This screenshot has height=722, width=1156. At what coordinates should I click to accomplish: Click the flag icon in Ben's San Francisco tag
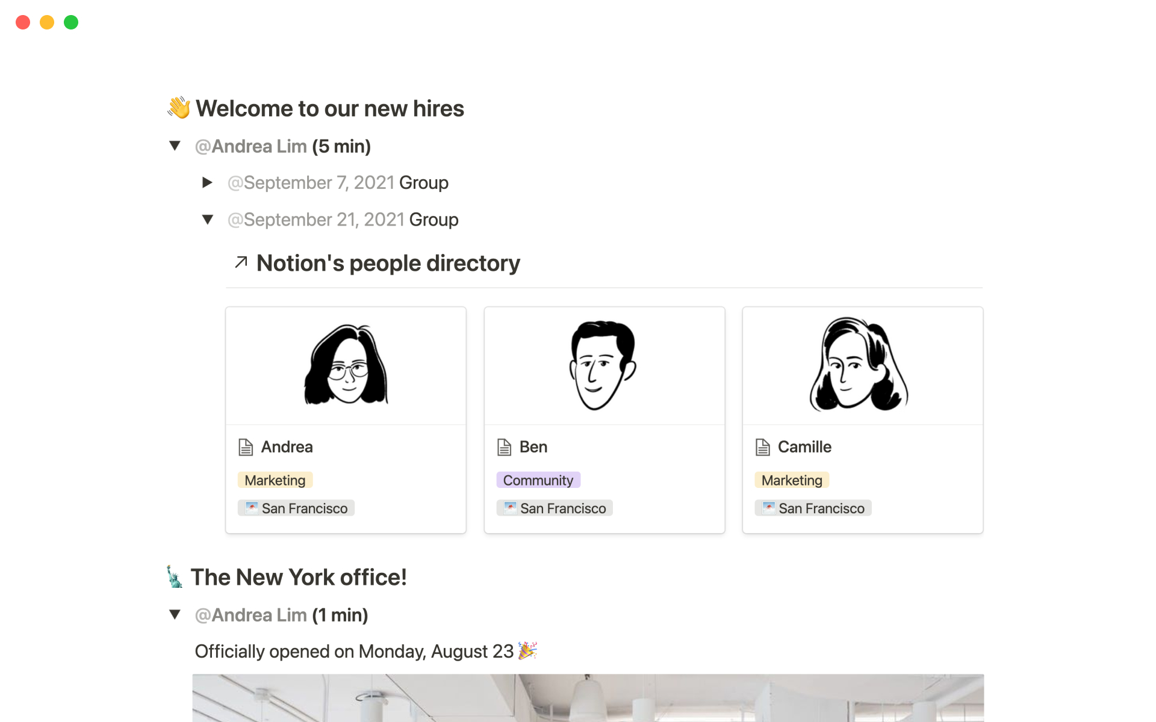point(510,508)
